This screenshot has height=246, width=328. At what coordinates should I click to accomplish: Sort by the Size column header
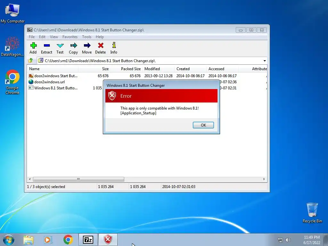click(x=94, y=69)
